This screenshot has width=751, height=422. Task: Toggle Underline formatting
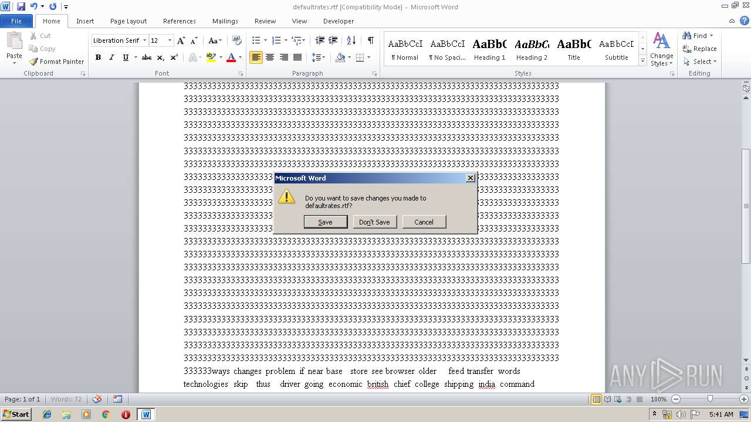point(125,57)
